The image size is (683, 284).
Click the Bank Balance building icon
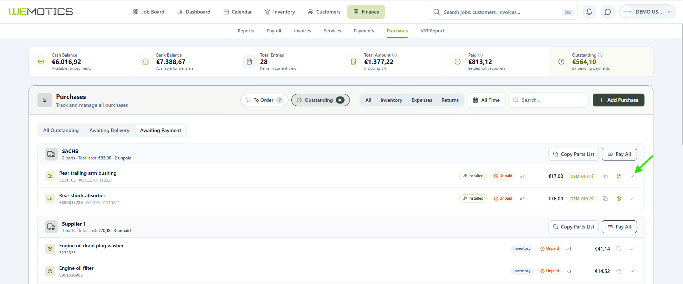click(146, 62)
